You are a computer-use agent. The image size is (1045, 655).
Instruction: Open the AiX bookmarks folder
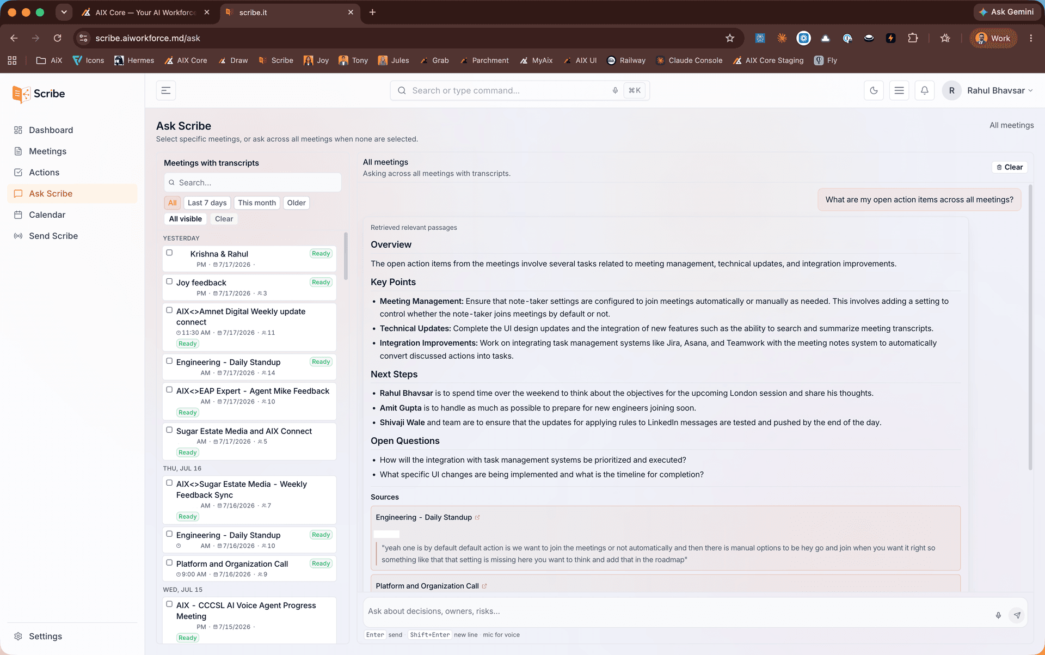(x=49, y=60)
